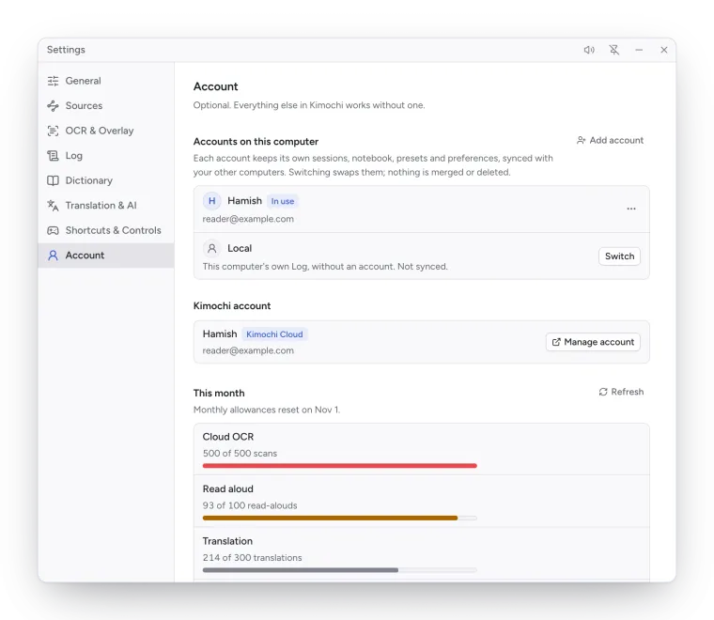714x620 pixels.
Task: Open the Sources section icon
Action: pos(53,105)
